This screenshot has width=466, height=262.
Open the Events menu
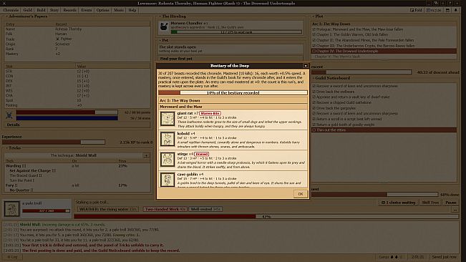coord(87,10)
